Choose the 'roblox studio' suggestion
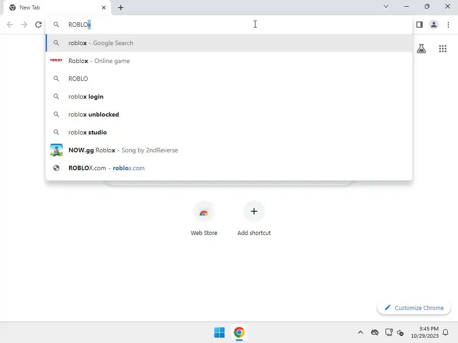Image resolution: width=458 pixels, height=343 pixels. [x=229, y=132]
